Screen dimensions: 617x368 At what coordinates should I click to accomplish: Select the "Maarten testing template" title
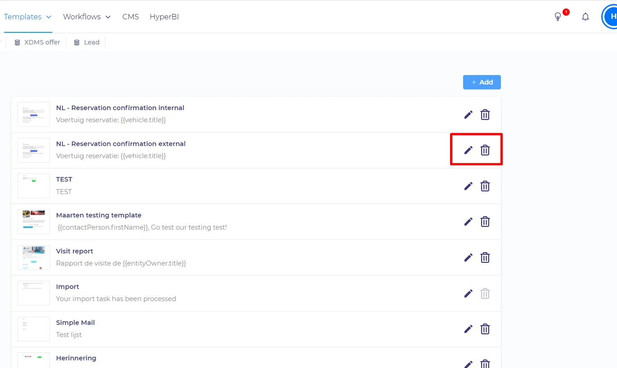(99, 215)
